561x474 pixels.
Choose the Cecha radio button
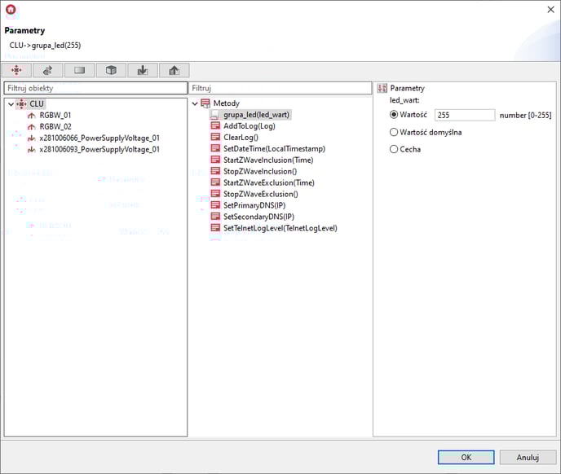(x=395, y=149)
